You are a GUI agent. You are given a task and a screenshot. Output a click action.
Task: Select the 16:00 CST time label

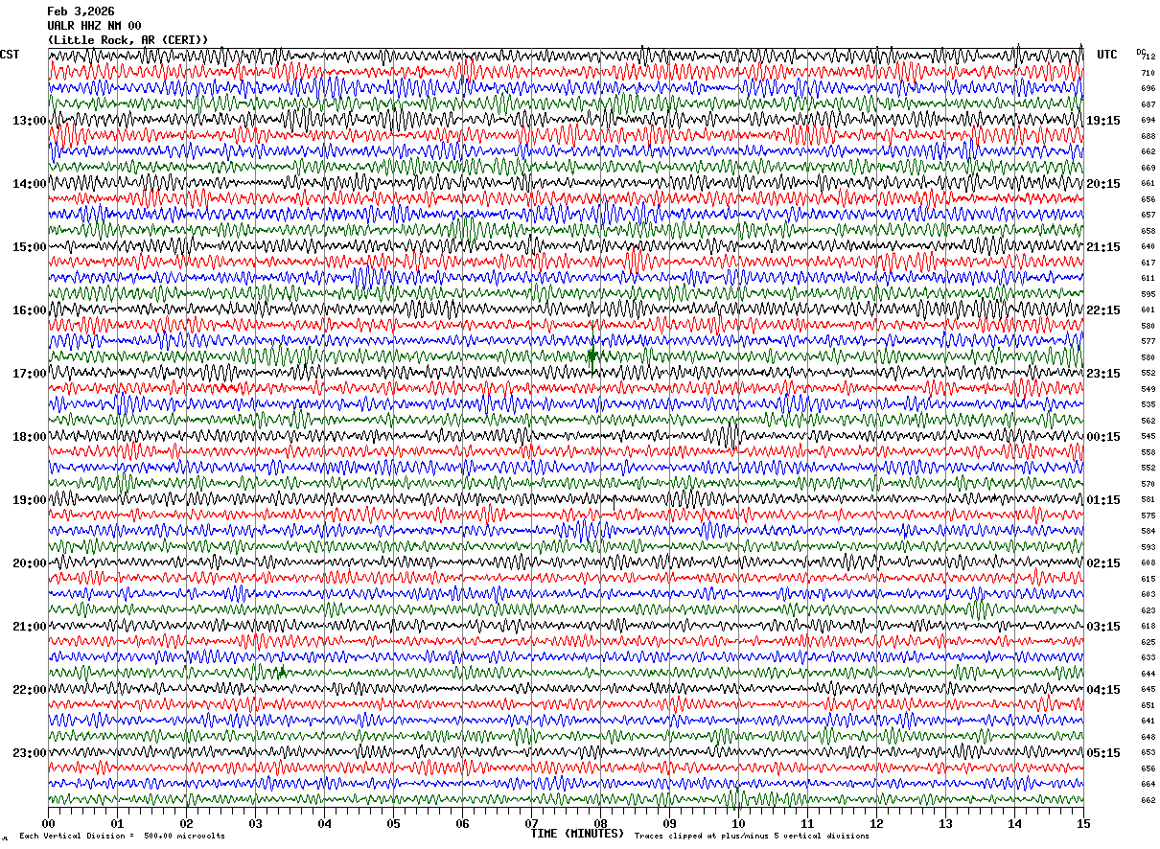point(29,310)
